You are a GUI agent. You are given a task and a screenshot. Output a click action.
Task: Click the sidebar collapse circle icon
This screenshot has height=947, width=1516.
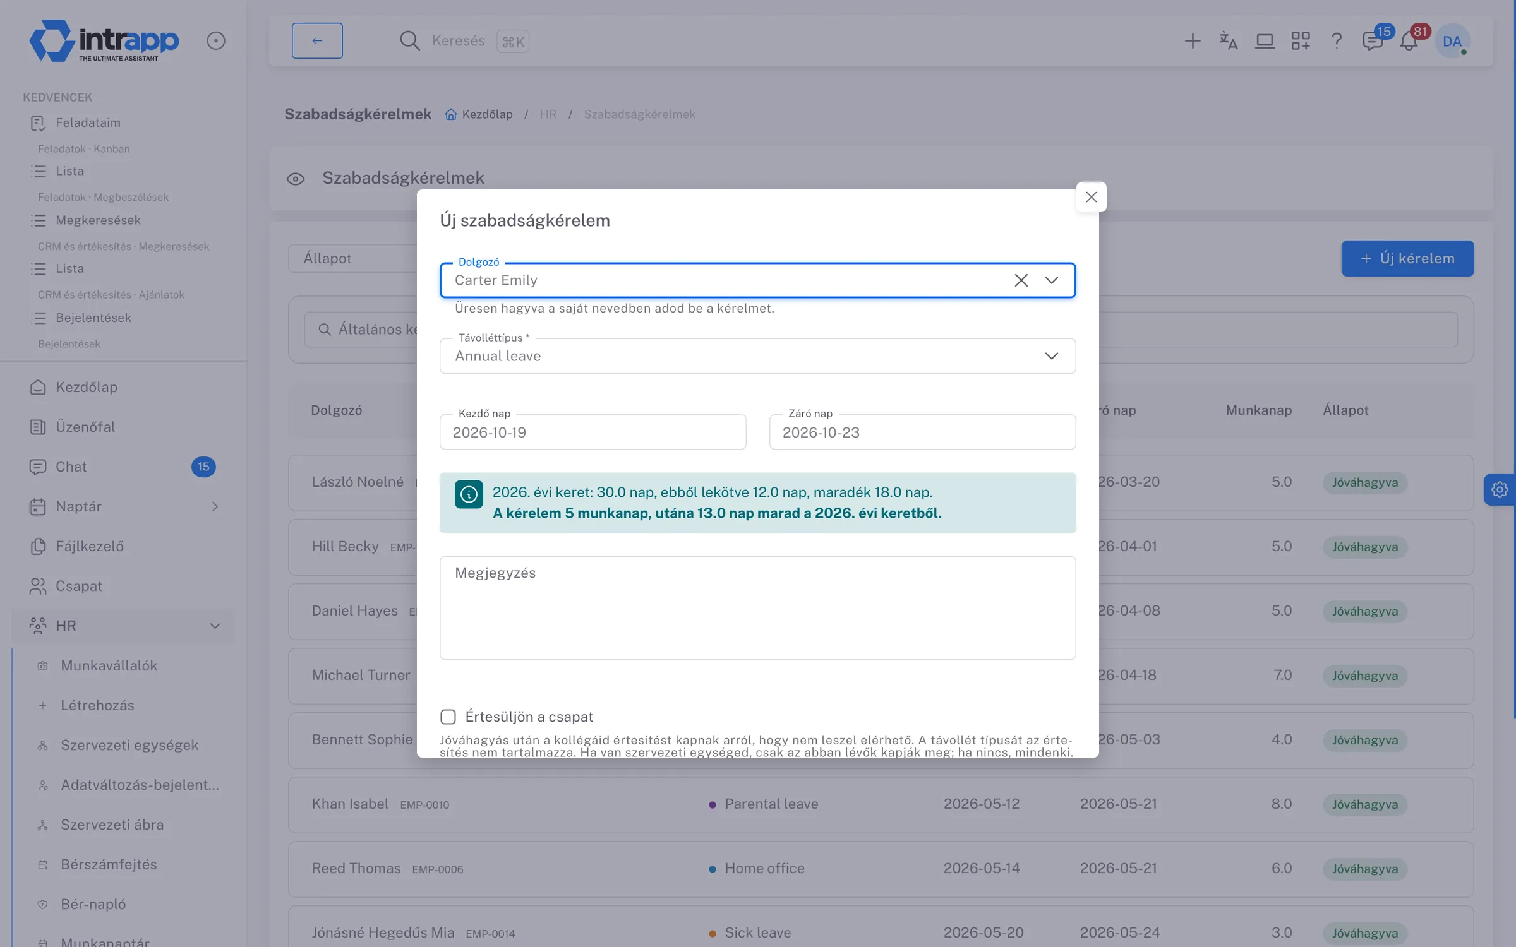pyautogui.click(x=215, y=41)
